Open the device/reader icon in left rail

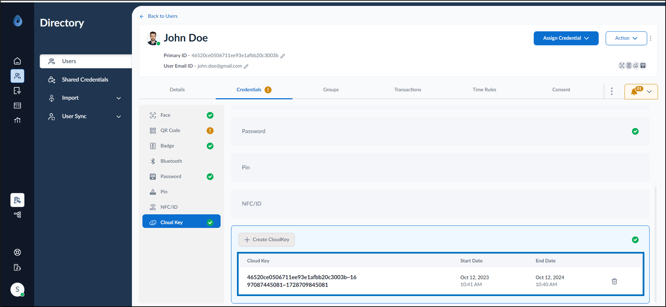click(17, 91)
